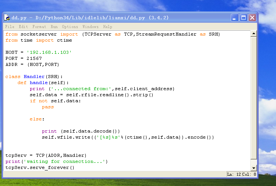Viewport: 276px width, 186px height.
Task: Open the Options menu
Action: 70,27
